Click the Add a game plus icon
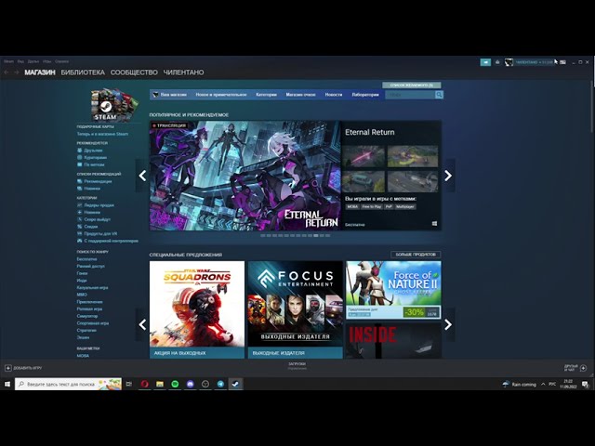Screen dimensions: 595x446 click(8, 368)
